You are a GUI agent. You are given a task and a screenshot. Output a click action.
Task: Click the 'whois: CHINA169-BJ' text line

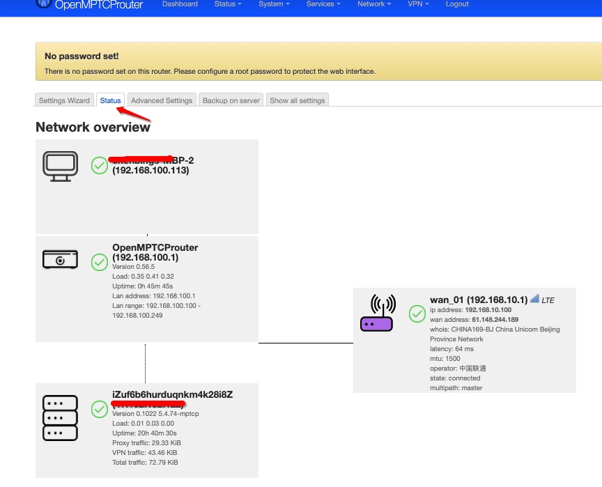(x=495, y=334)
